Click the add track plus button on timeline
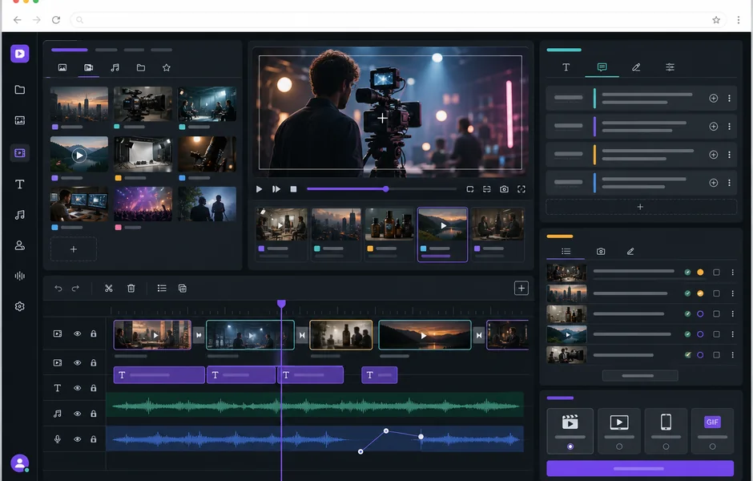This screenshot has height=481, width=753. click(521, 289)
